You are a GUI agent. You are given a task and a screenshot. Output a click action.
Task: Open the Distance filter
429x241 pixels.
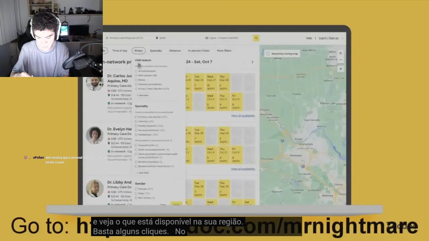pos(175,51)
